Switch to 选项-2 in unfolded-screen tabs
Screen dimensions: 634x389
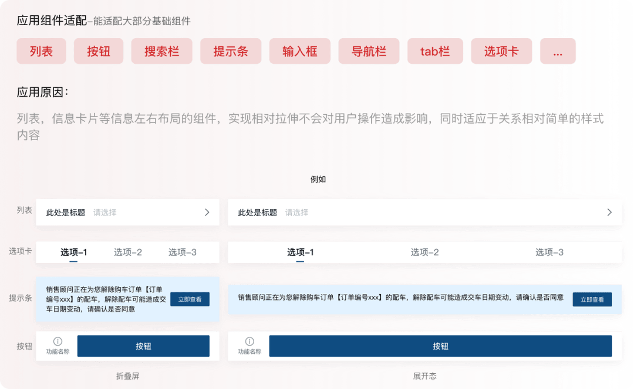coord(424,252)
